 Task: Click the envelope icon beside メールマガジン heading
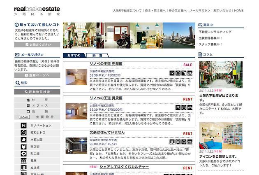17,55
